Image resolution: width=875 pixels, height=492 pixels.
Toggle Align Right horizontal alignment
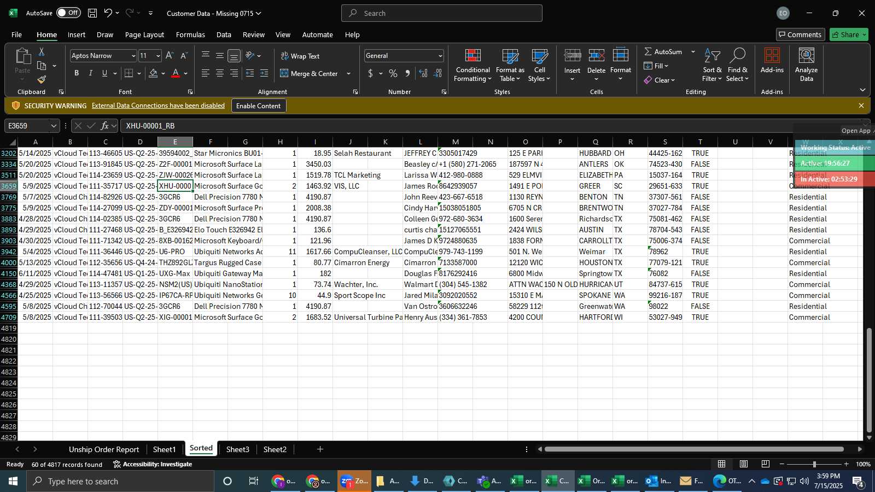(234, 73)
